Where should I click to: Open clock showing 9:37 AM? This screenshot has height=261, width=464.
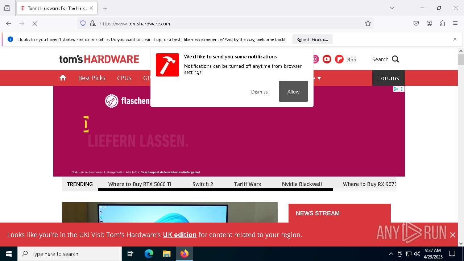(x=433, y=254)
